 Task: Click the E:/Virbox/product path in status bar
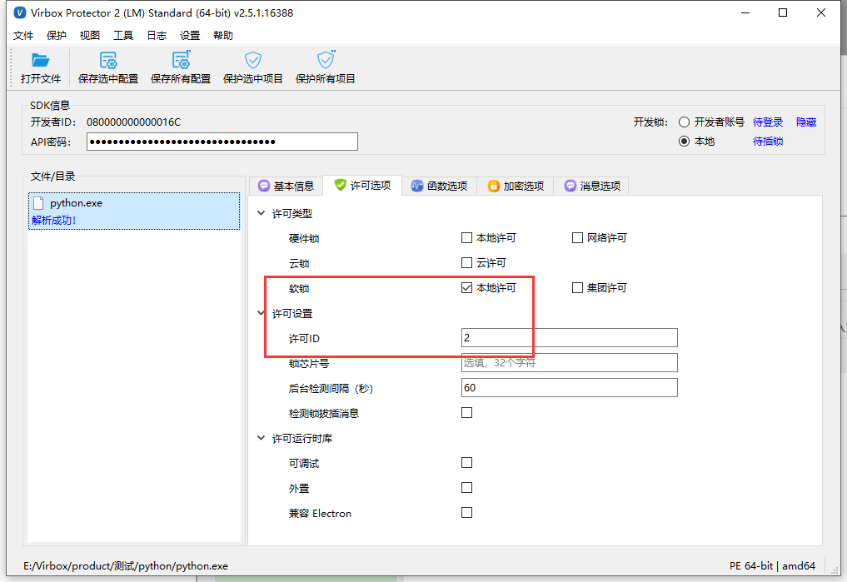tap(125, 566)
